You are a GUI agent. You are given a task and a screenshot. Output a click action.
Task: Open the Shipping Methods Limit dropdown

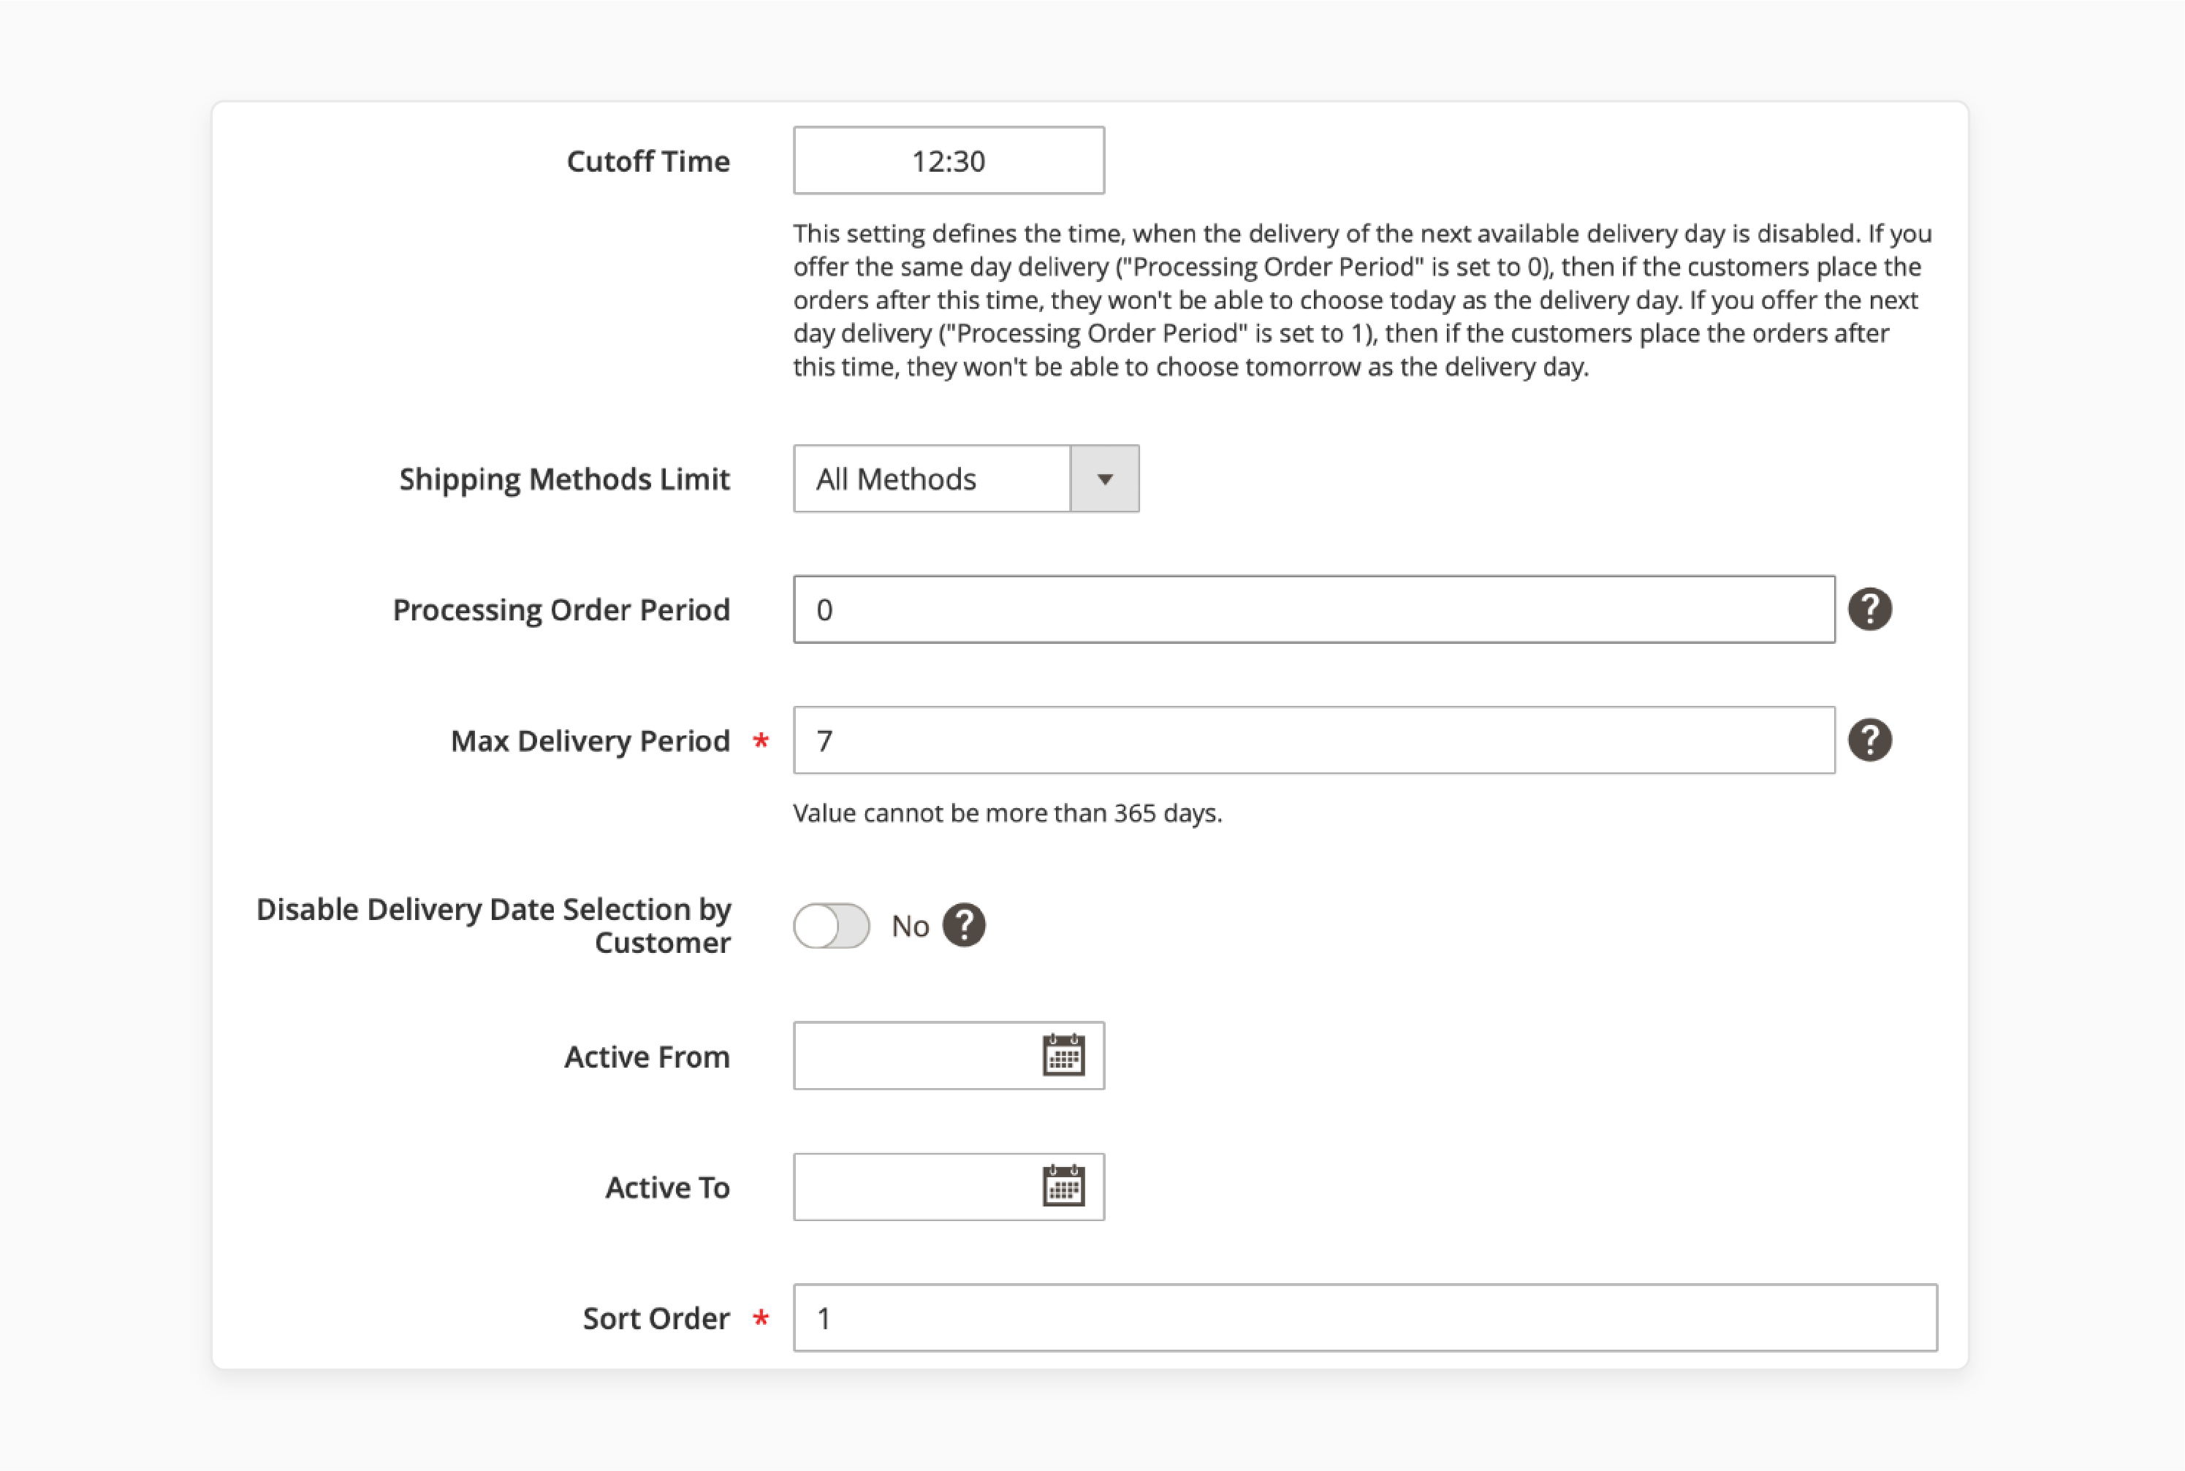[966, 479]
